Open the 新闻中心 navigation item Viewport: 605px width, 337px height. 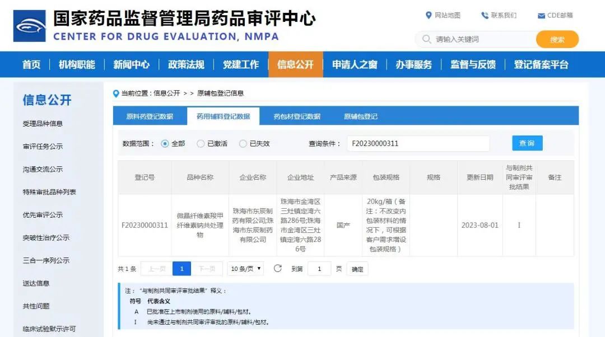click(x=131, y=64)
